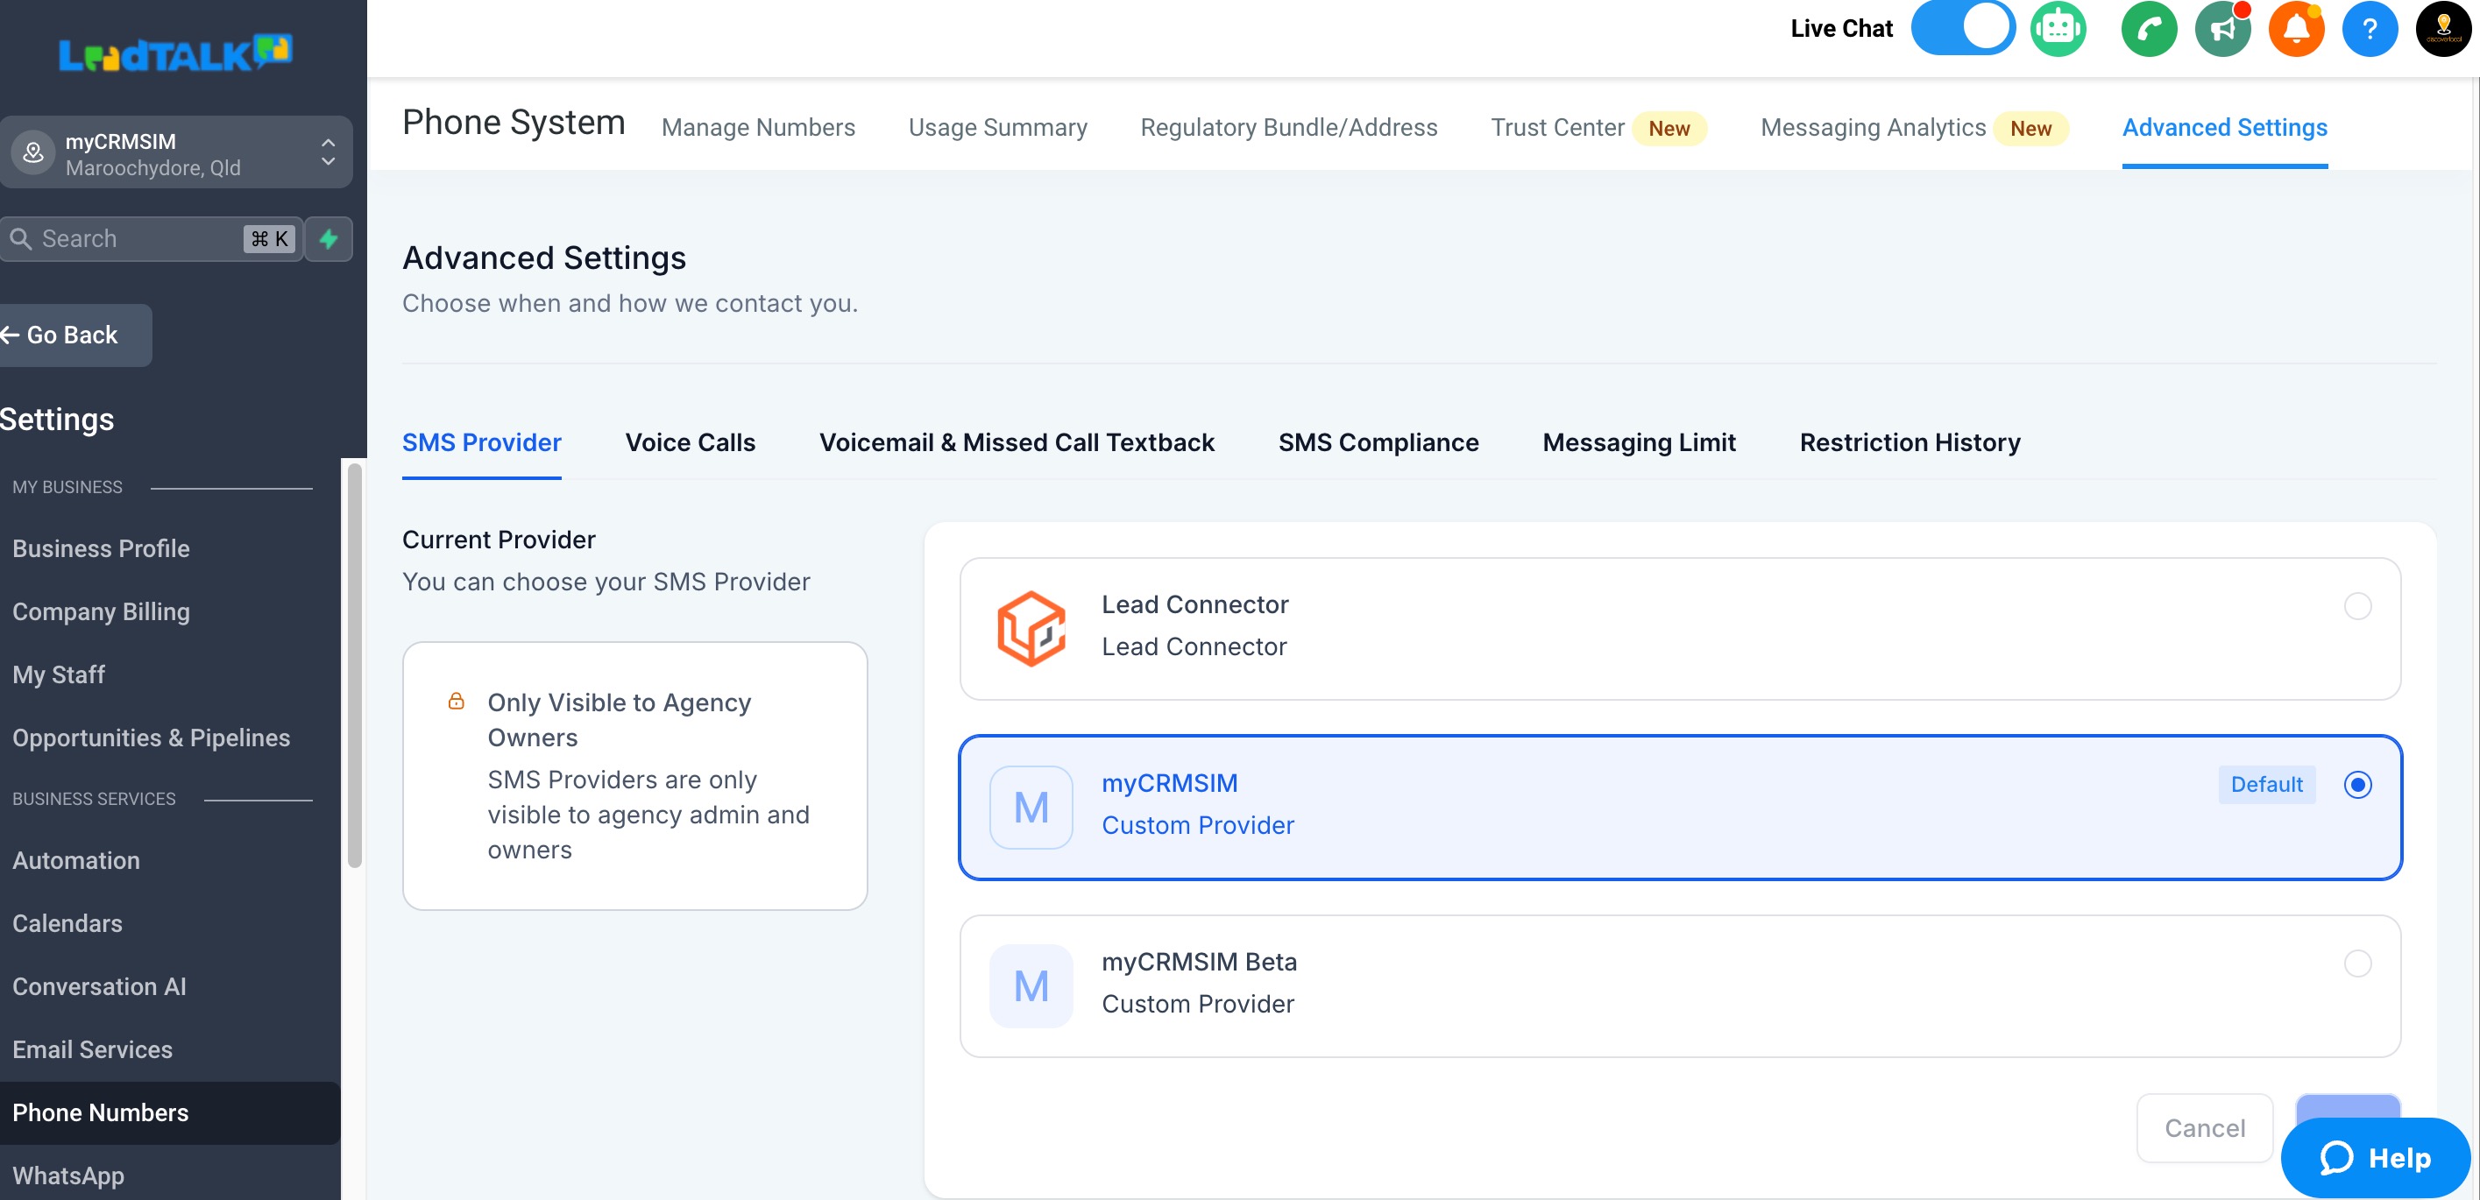This screenshot has width=2480, height=1200.
Task: Open Company Billing settings
Action: [101, 611]
